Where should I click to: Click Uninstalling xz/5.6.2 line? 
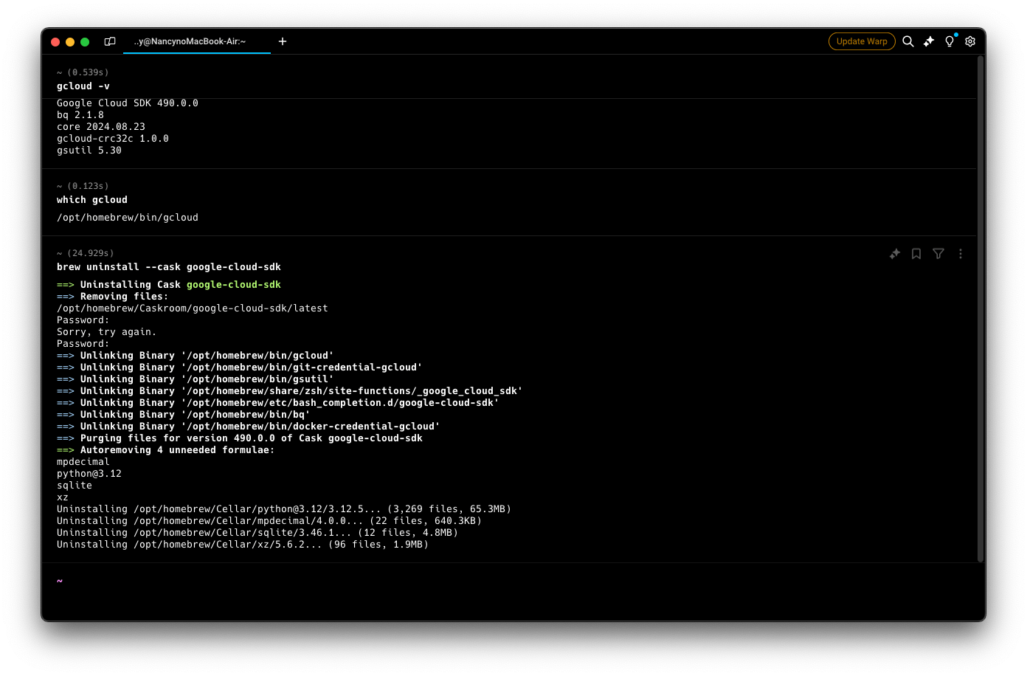point(243,545)
